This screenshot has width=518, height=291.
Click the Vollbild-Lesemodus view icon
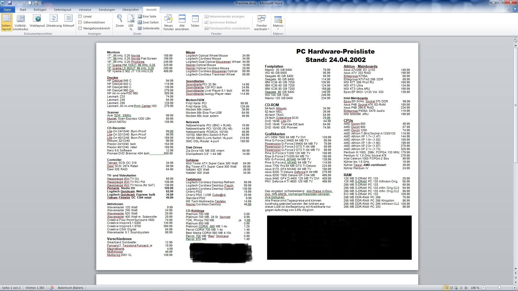coord(21,19)
